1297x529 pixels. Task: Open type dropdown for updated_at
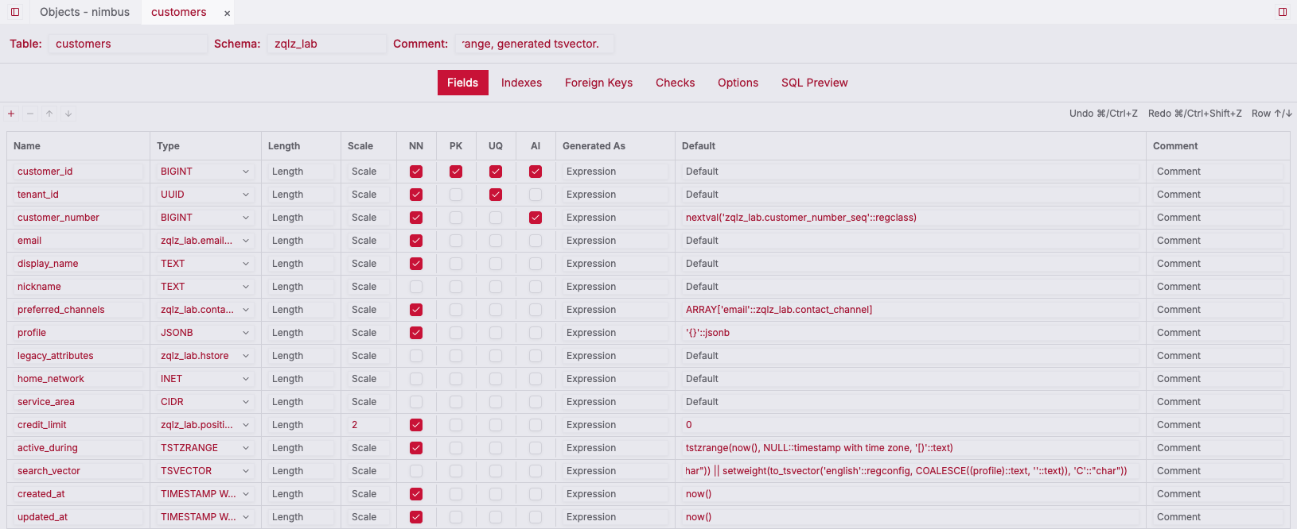pos(205,517)
